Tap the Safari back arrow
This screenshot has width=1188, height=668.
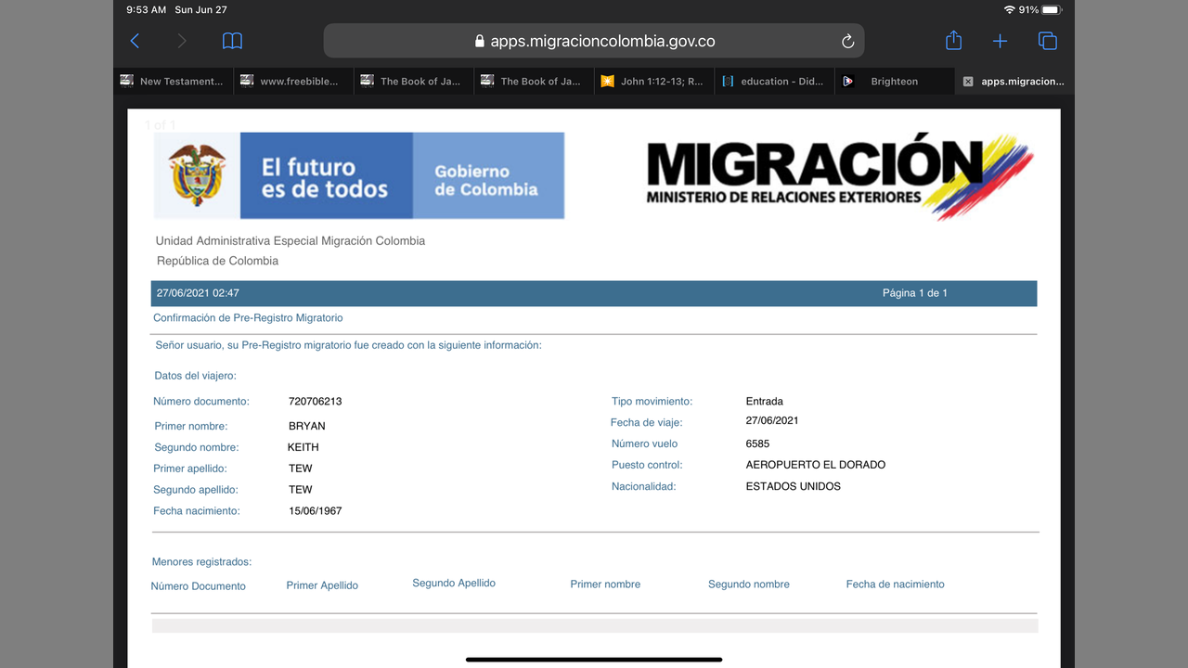point(136,41)
